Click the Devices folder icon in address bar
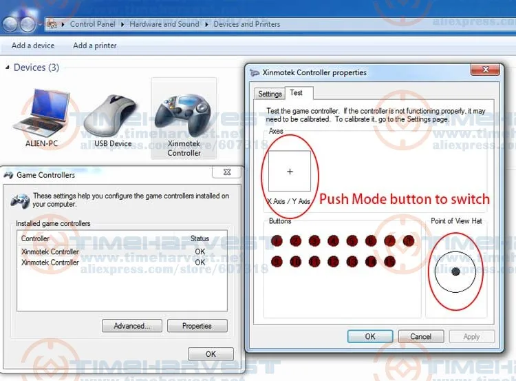The height and width of the screenshot is (381, 516). click(52, 24)
